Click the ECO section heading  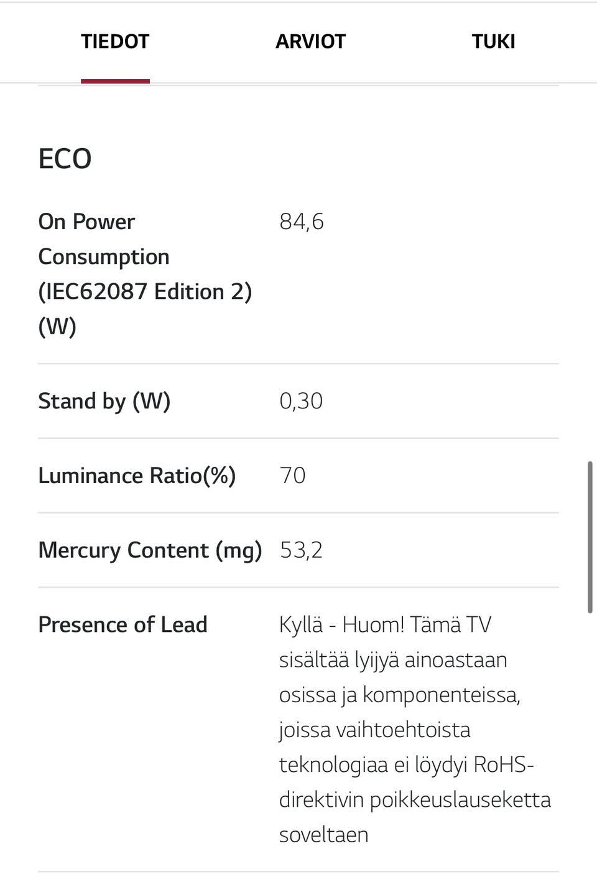pyautogui.click(x=65, y=159)
